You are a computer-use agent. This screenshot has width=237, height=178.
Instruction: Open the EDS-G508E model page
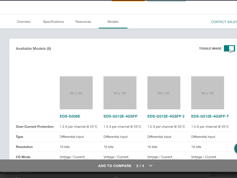pos(69,116)
